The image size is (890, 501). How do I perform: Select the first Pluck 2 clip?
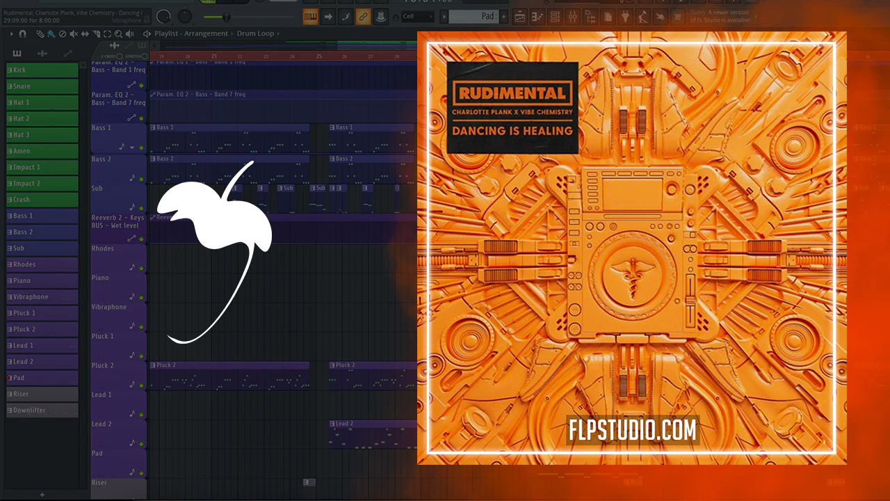[229, 376]
